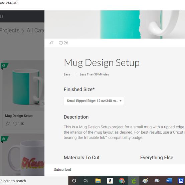Click Cricut Access badge on Mug Design Setup card
The height and width of the screenshot is (185, 185).
pos(4,66)
